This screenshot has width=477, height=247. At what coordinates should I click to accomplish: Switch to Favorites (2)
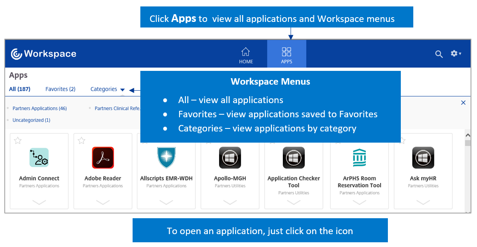click(x=60, y=89)
